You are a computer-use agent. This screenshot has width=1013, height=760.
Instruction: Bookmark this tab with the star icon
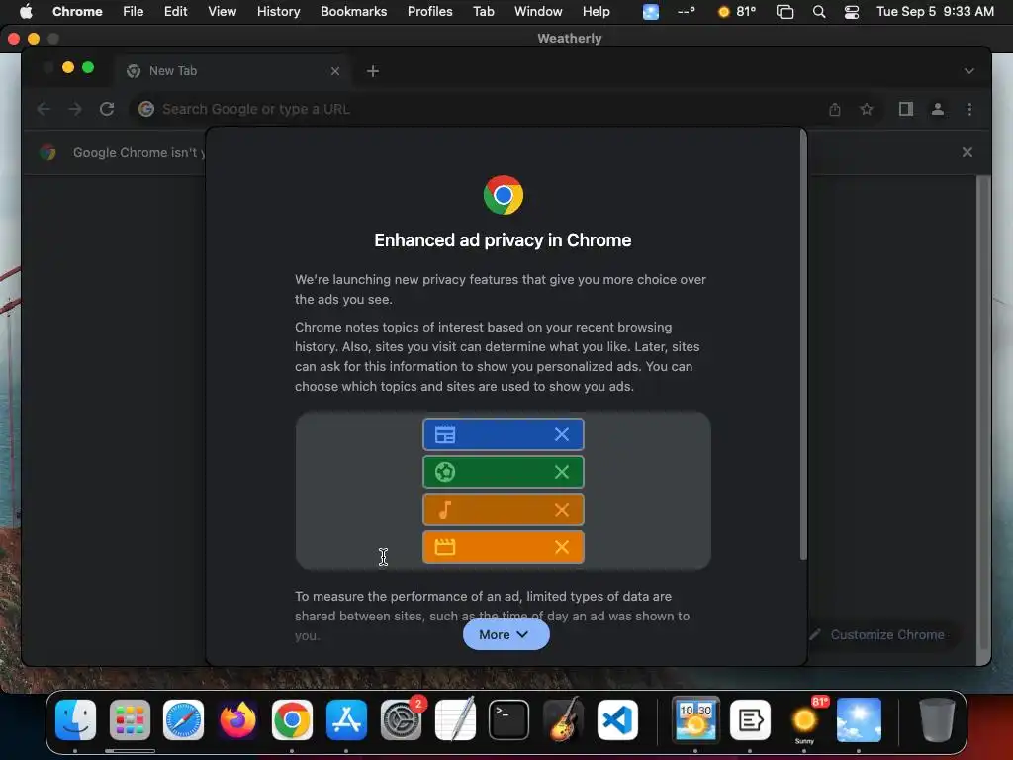tap(867, 109)
